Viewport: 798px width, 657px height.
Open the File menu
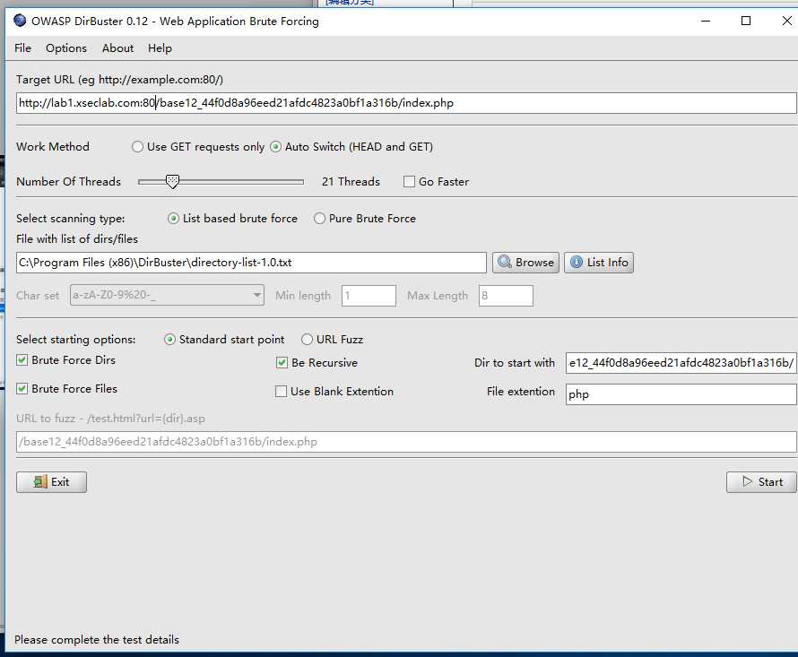(x=23, y=48)
